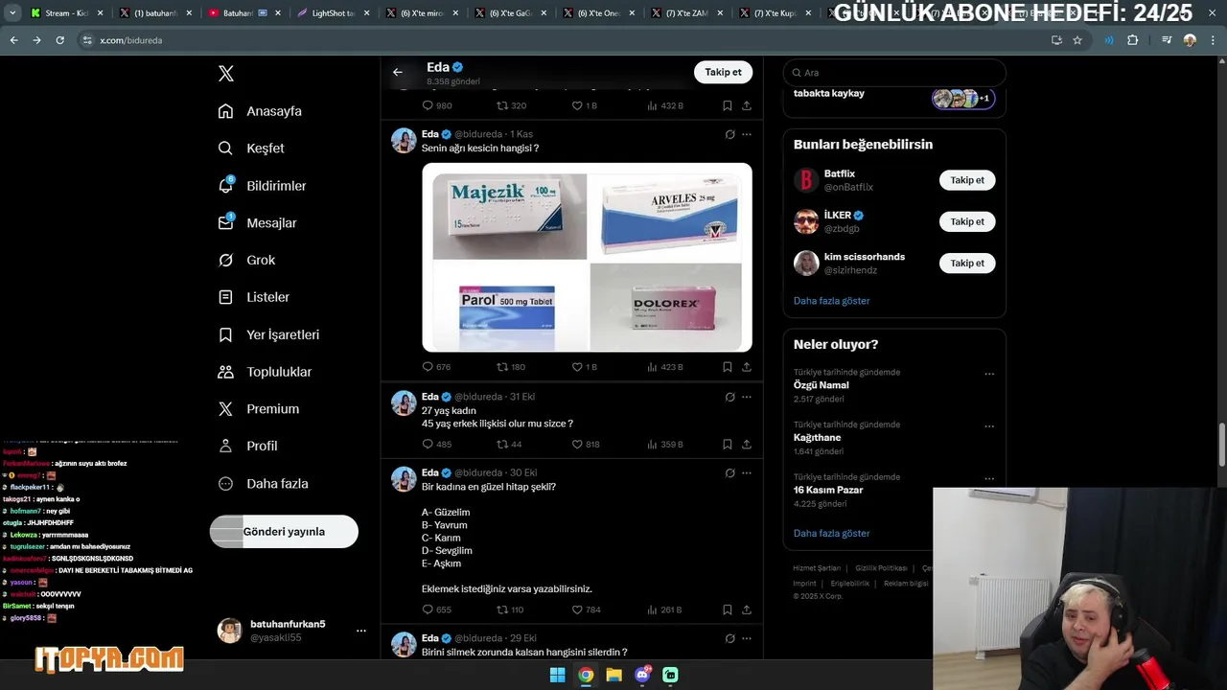Go back with the browser back arrow

13,40
